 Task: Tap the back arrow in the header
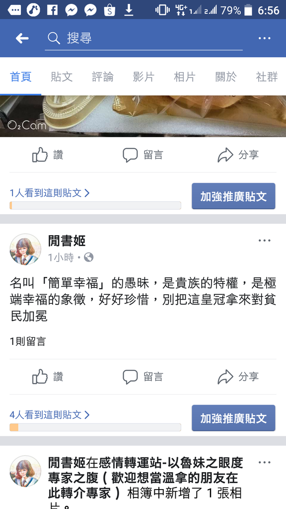[x=22, y=39]
